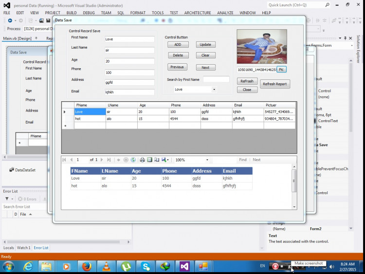
Task: Click the Search by First Name field
Action: [216, 79]
